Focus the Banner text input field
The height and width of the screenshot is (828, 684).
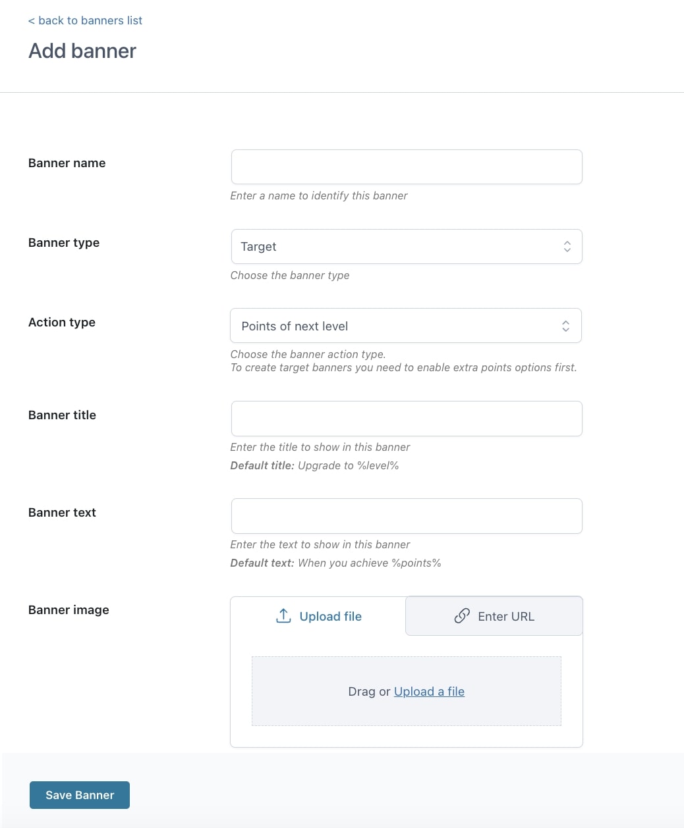tap(407, 516)
